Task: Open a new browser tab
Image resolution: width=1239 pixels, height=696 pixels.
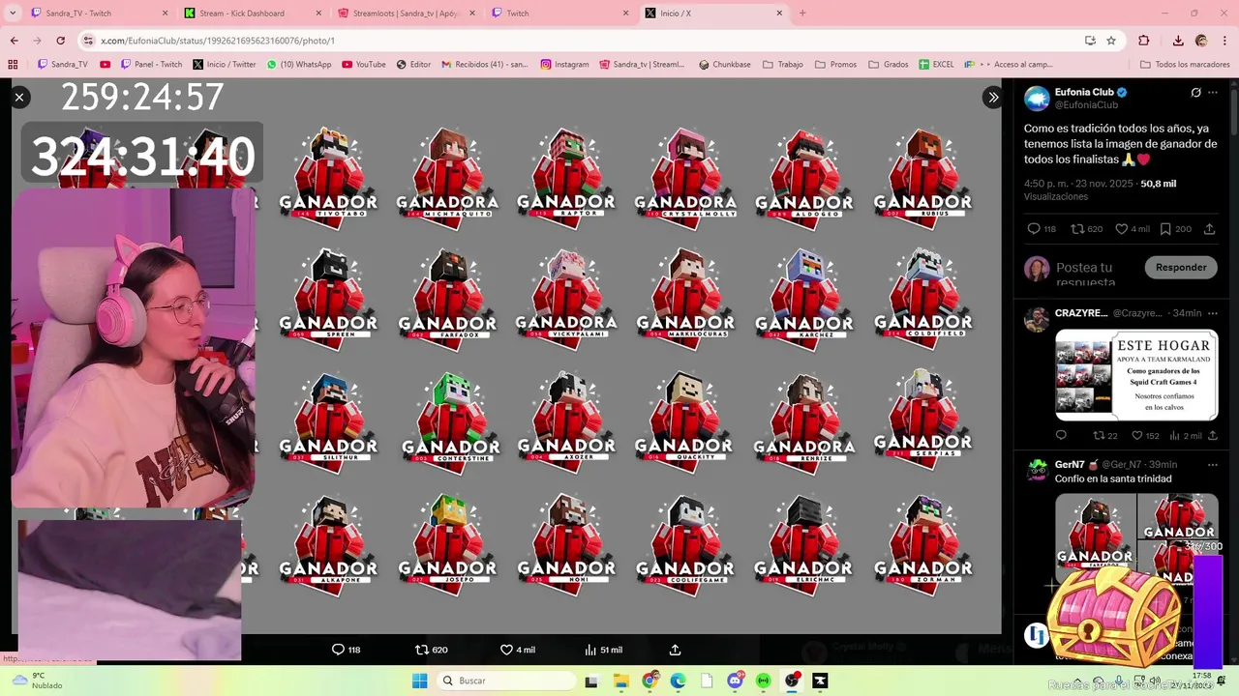Action: (x=802, y=13)
